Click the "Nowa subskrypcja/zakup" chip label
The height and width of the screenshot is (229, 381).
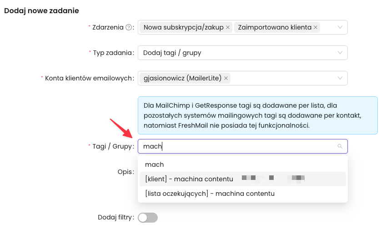[183, 27]
